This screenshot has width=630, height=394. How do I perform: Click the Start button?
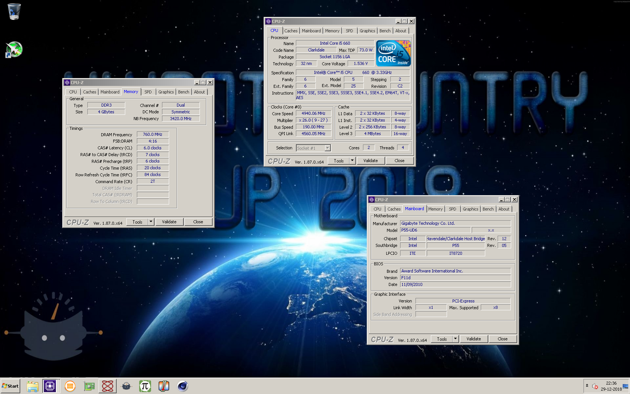(10, 386)
